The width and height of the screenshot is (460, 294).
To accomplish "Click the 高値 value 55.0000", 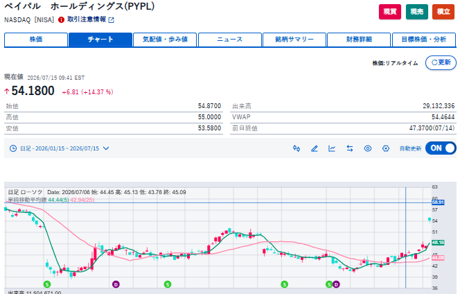I will 209,117.
